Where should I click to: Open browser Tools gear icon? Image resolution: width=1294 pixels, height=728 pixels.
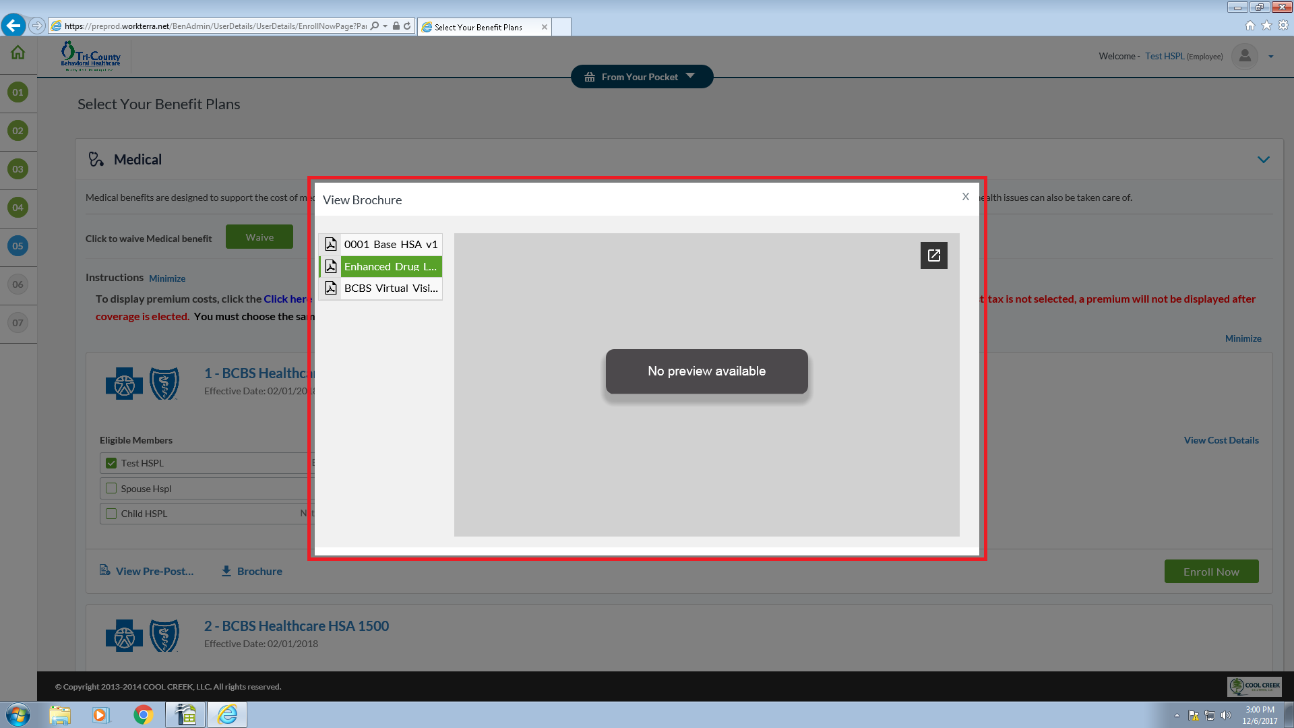pyautogui.click(x=1283, y=26)
